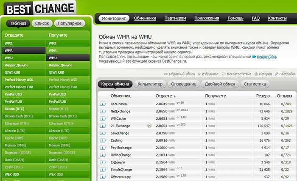The height and width of the screenshot is (181, 297).
Task: Open the видео-гайд link
Action: (266, 57)
